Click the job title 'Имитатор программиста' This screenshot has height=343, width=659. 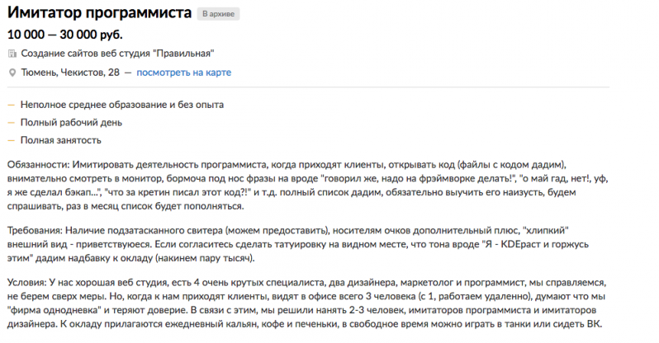(x=99, y=14)
